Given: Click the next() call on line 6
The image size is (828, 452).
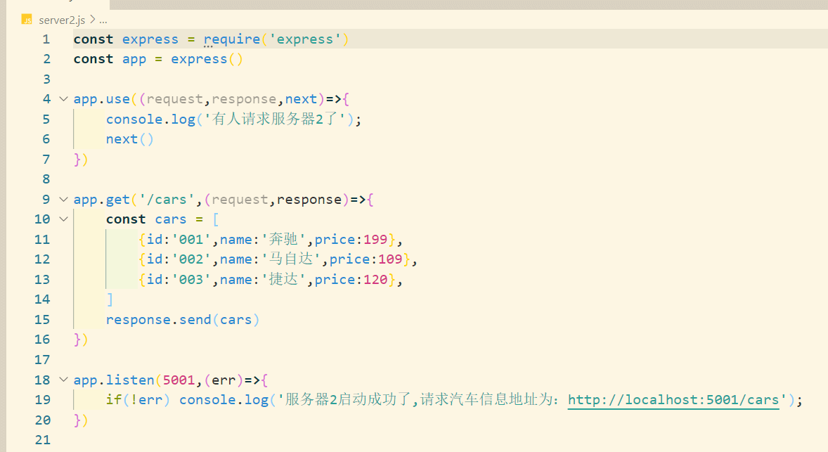Looking at the screenshot, I should pos(130,139).
